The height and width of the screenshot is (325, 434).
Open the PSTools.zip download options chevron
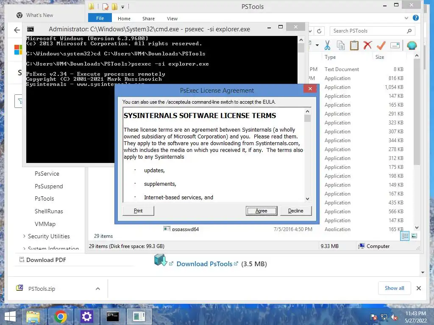click(98, 289)
